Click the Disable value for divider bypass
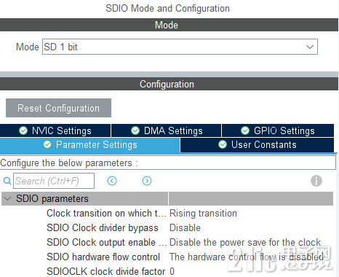The width and height of the screenshot is (339, 277). pos(185,228)
